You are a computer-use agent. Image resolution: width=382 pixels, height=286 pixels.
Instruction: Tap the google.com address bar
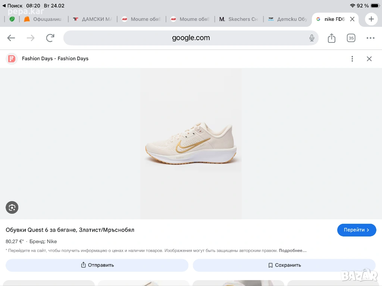(191, 38)
